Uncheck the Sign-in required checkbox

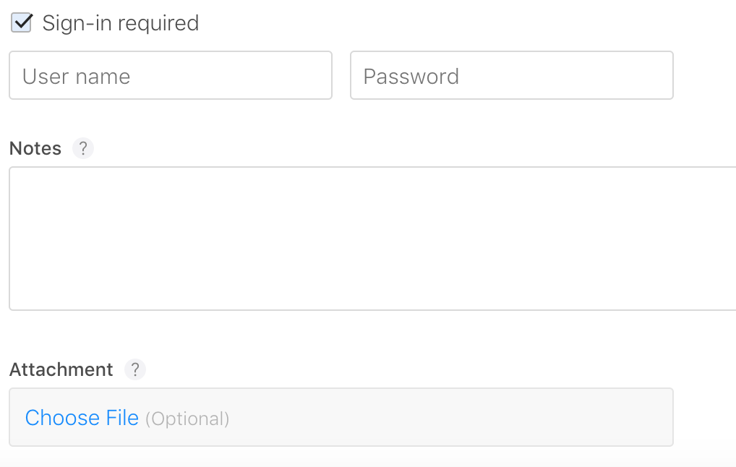coord(22,22)
